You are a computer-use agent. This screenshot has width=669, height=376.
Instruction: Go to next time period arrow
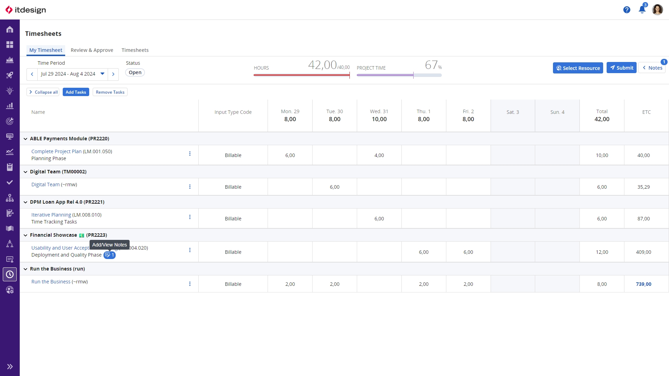coord(113,74)
